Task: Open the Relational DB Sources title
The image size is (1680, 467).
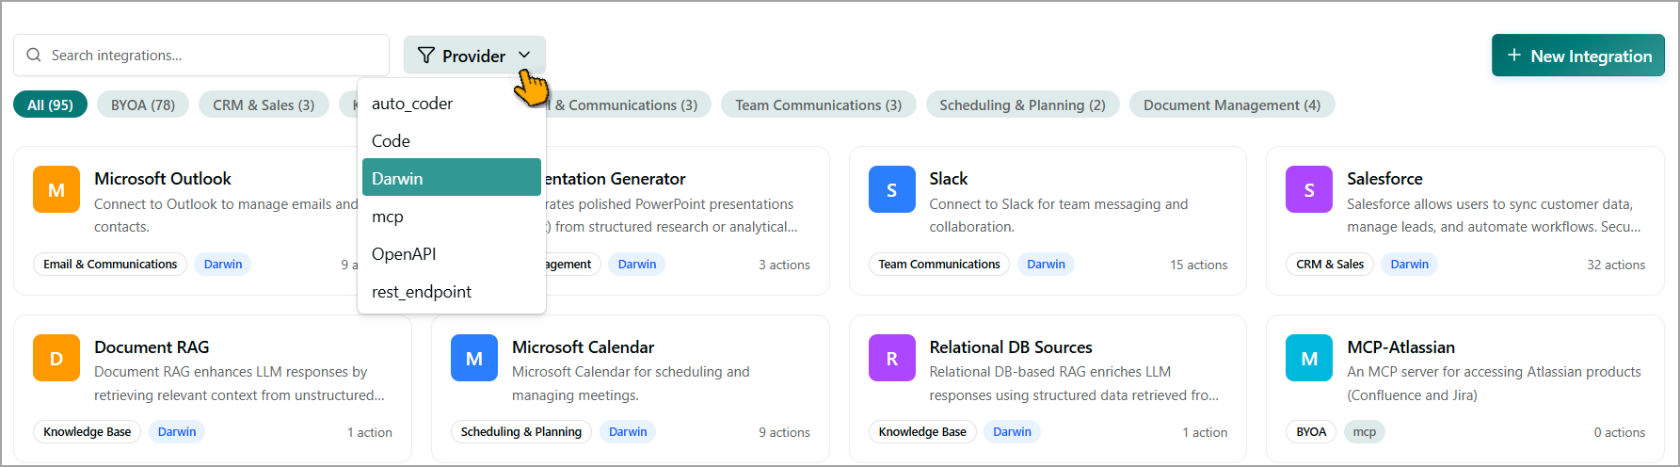Action: 1011,347
